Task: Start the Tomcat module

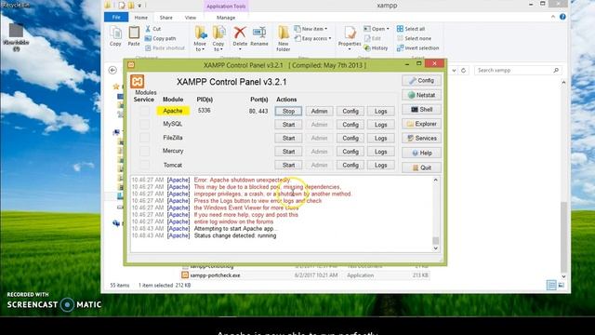Action: point(288,166)
